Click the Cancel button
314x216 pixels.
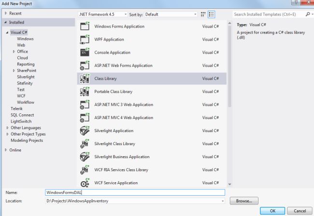coord(300,211)
